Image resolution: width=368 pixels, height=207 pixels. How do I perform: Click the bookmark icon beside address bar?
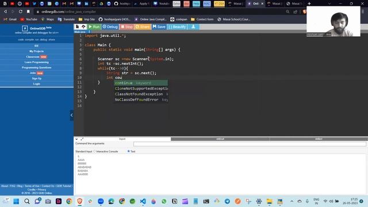28,11
